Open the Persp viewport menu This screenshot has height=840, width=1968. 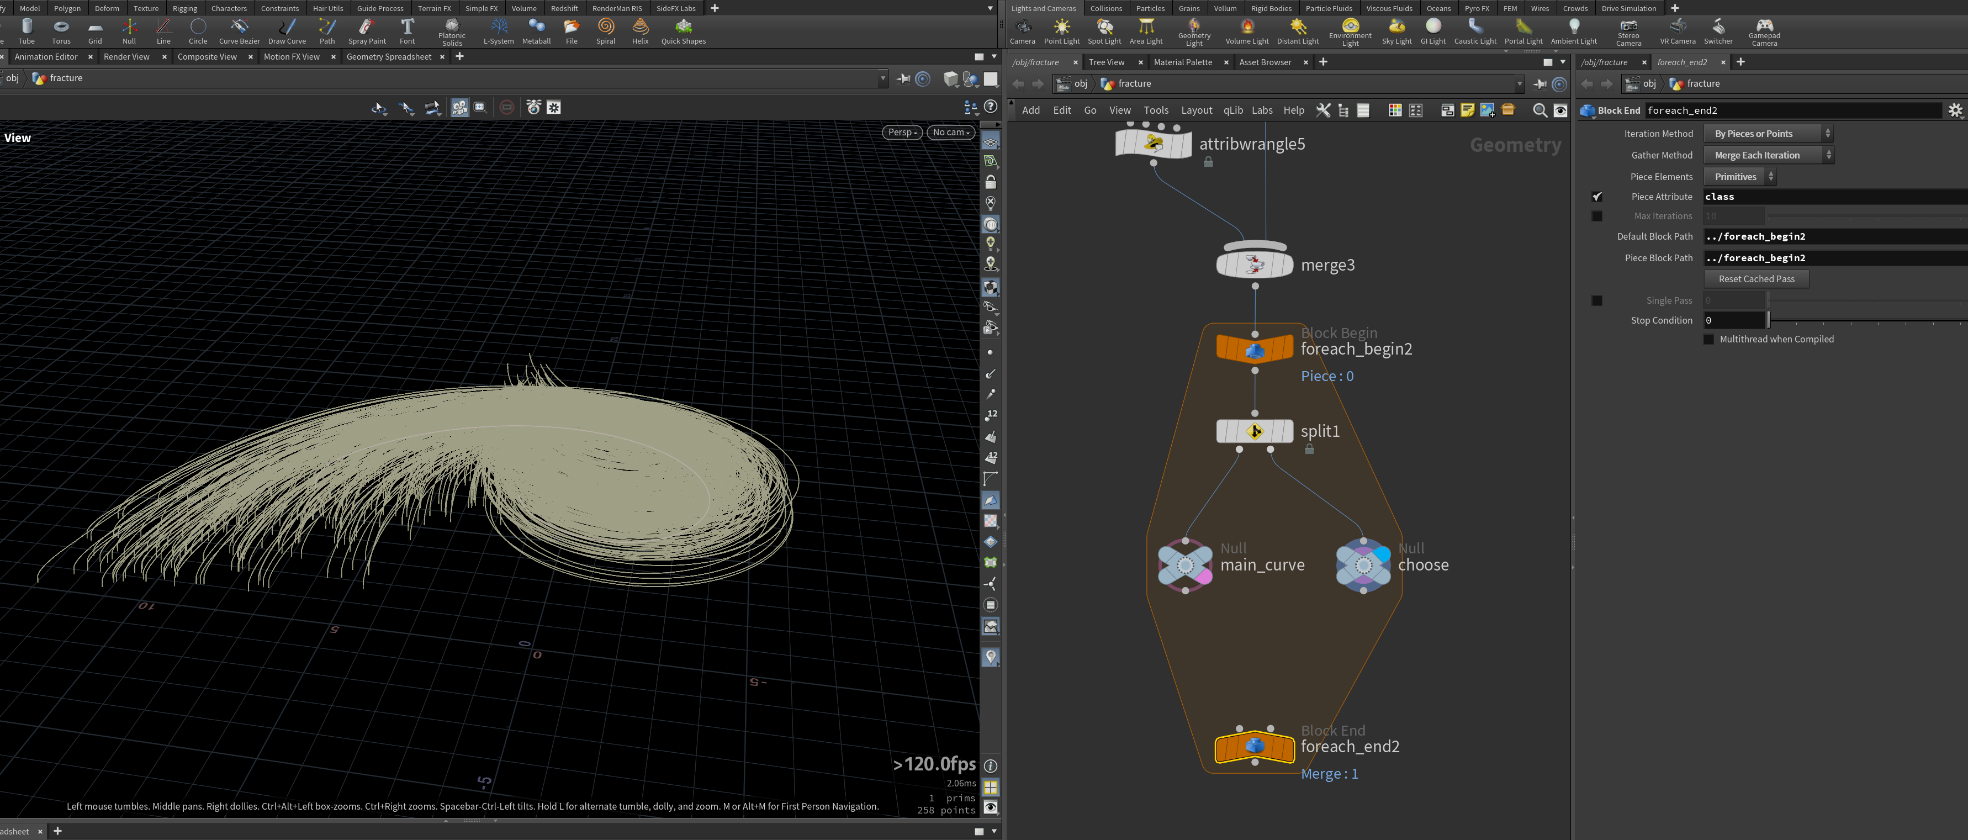[902, 132]
